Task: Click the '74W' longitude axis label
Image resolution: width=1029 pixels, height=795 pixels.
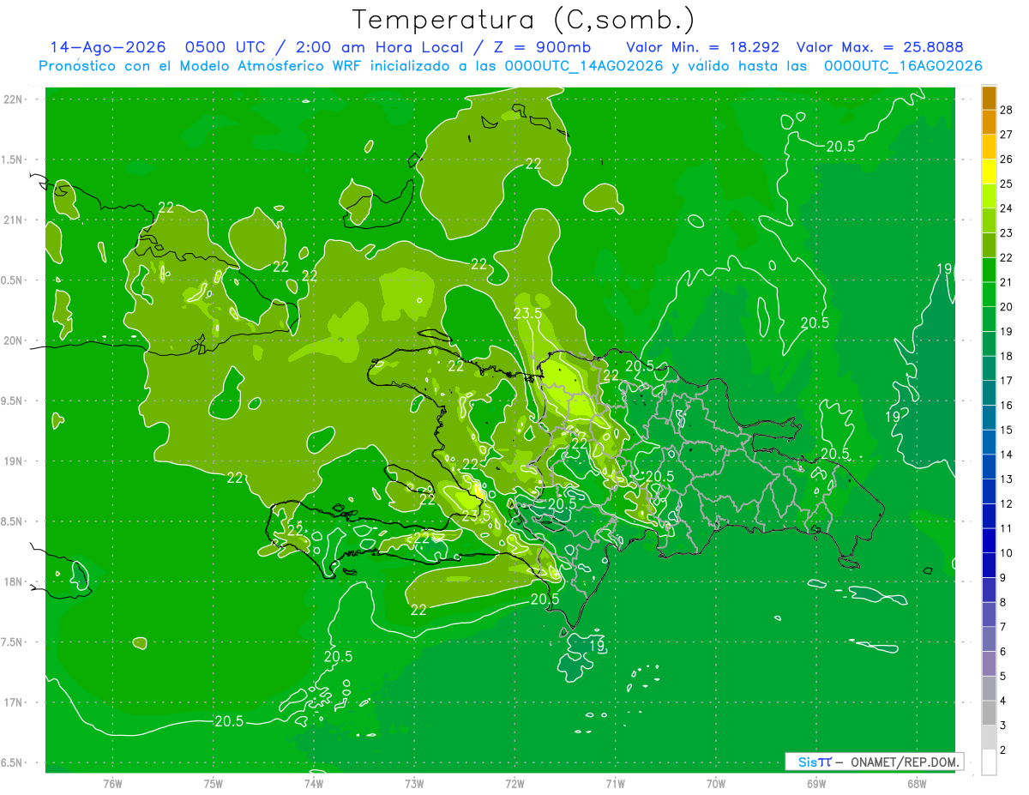Action: coord(314,783)
